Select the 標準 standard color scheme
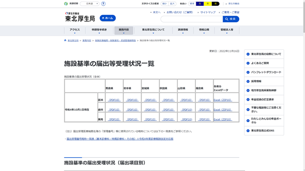 (x=192, y=4)
